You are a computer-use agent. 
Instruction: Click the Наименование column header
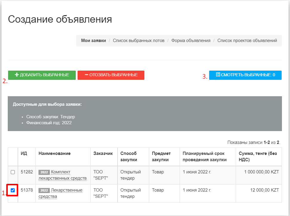coord(55,153)
